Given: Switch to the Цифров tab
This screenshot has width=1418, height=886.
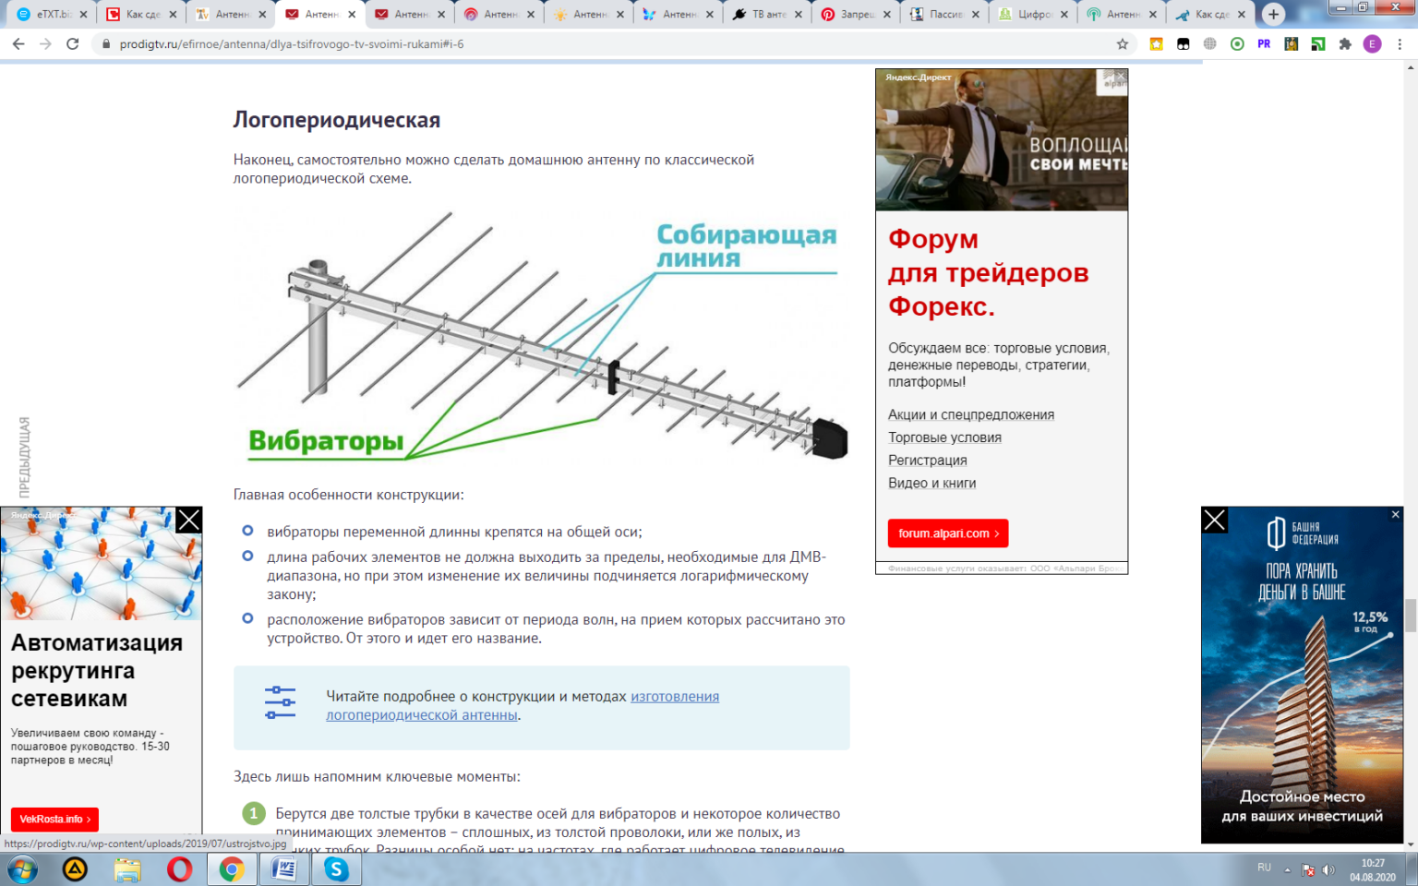Looking at the screenshot, I should [1033, 14].
